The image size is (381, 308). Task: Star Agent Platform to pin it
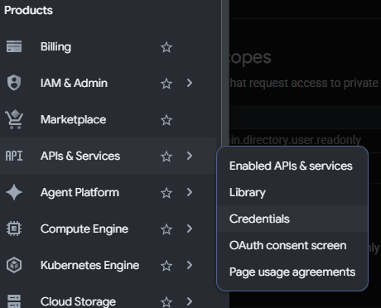166,193
